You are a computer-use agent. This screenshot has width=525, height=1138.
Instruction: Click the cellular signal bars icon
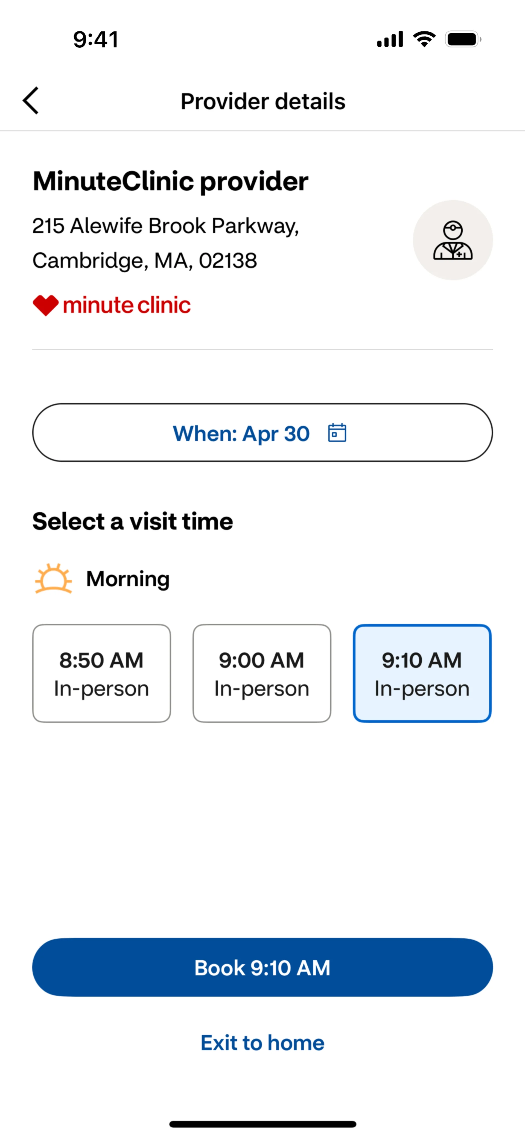[x=390, y=39]
